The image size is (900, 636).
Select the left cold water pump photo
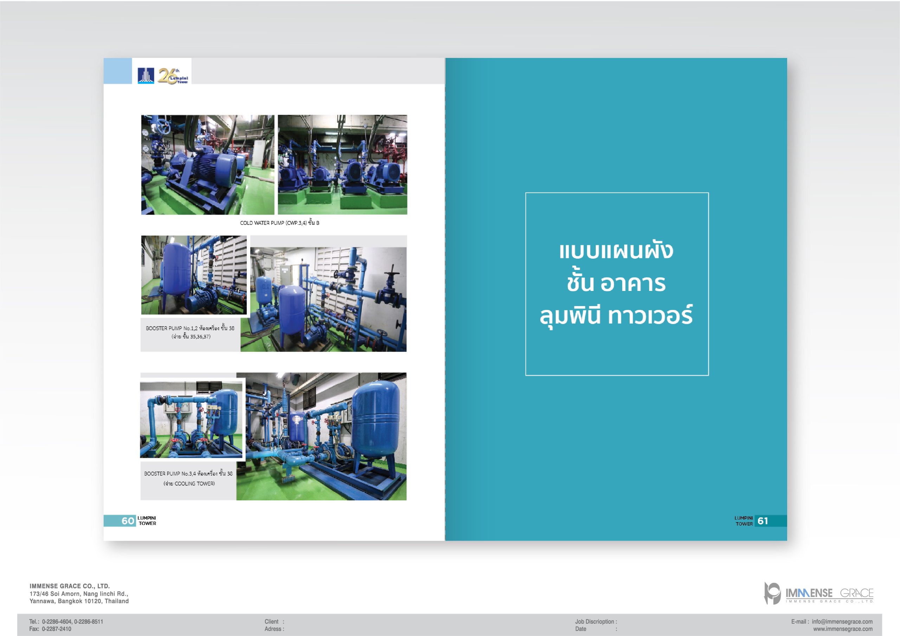(x=207, y=164)
